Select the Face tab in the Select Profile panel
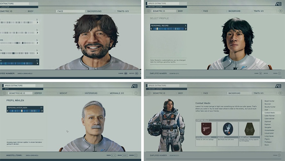The height and width of the screenshot is (161, 285). [214, 11]
